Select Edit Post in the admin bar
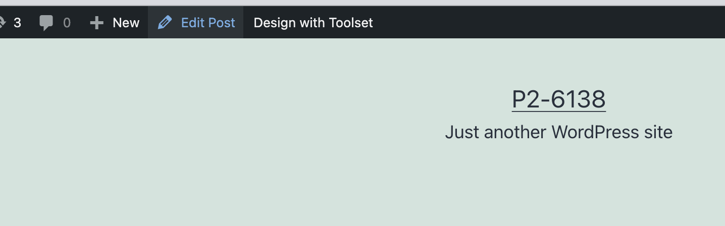This screenshot has height=226, width=725. 196,23
